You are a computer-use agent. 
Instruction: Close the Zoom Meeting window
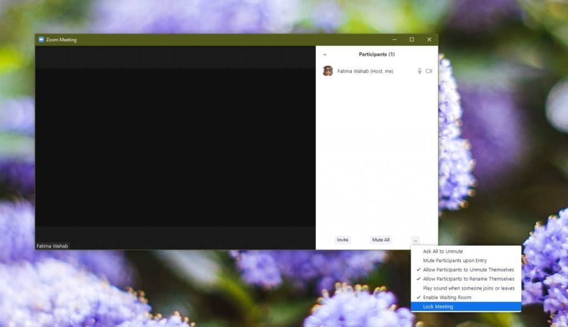(429, 39)
